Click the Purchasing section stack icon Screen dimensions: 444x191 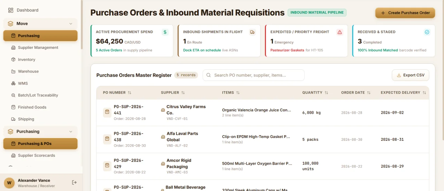point(10,132)
